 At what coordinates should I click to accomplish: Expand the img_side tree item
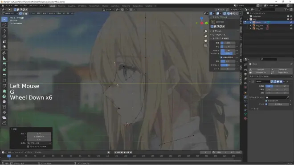[x=251, y=28]
